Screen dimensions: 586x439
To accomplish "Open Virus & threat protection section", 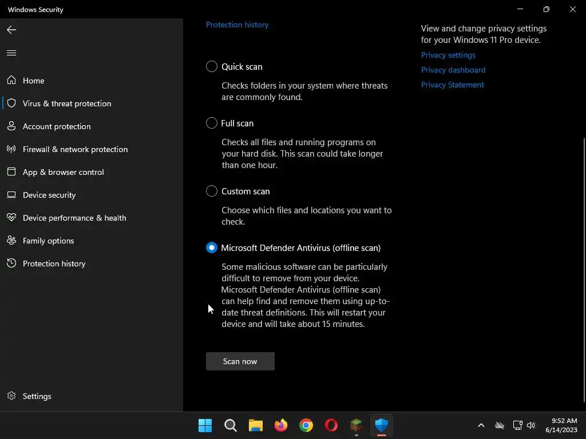I will click(x=92, y=103).
